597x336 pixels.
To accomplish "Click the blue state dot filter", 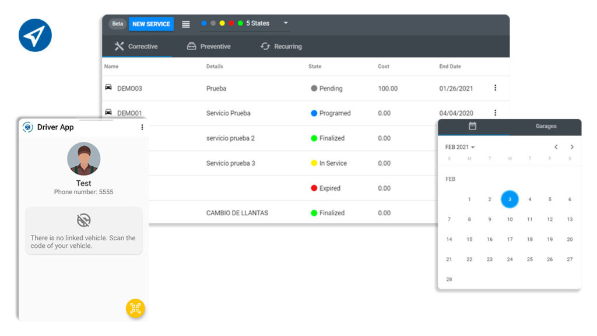I will (x=204, y=23).
